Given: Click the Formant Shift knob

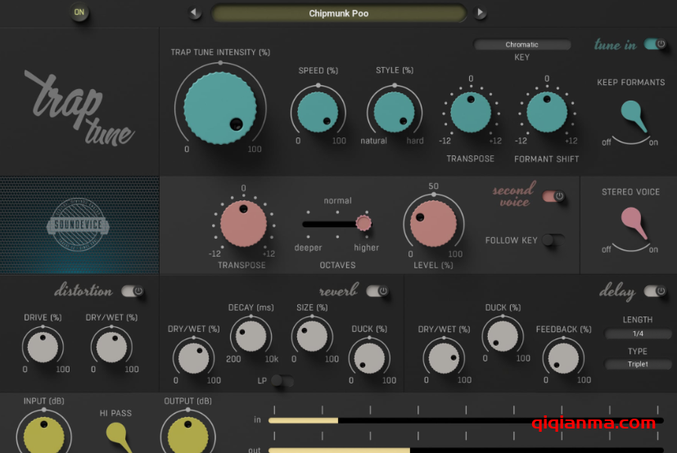Looking at the screenshot, I should point(547,112).
